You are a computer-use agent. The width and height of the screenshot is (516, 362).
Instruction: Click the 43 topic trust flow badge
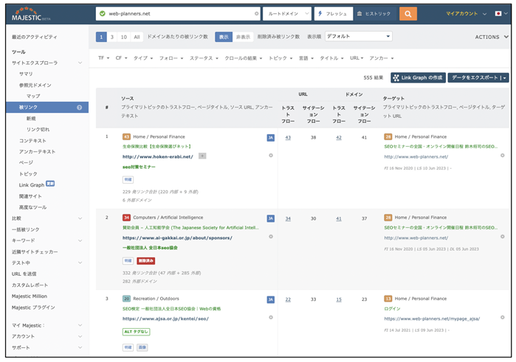[126, 137]
